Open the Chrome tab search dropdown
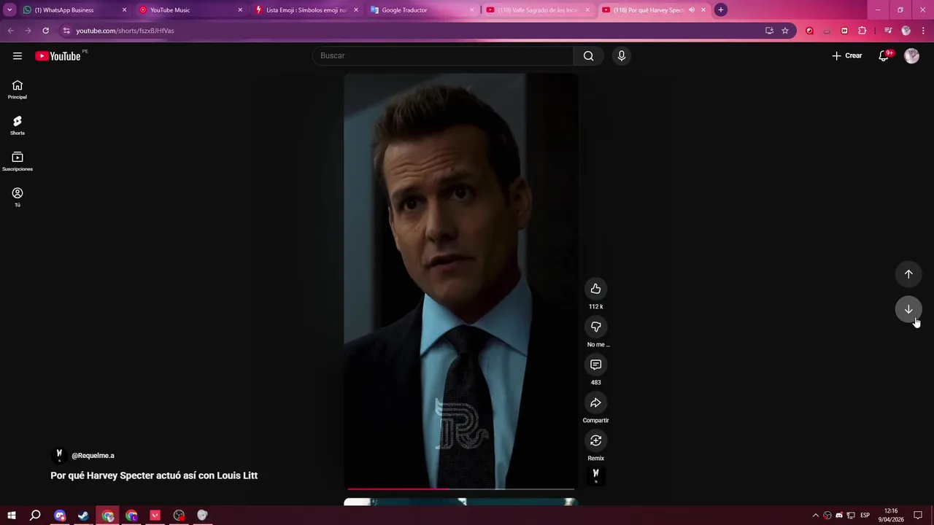This screenshot has height=525, width=934. click(x=9, y=10)
